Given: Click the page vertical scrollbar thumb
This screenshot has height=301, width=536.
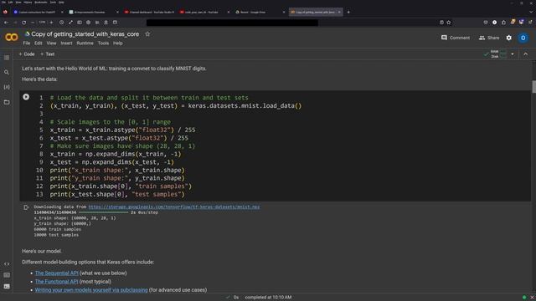Looking at the screenshot, I should click(534, 86).
